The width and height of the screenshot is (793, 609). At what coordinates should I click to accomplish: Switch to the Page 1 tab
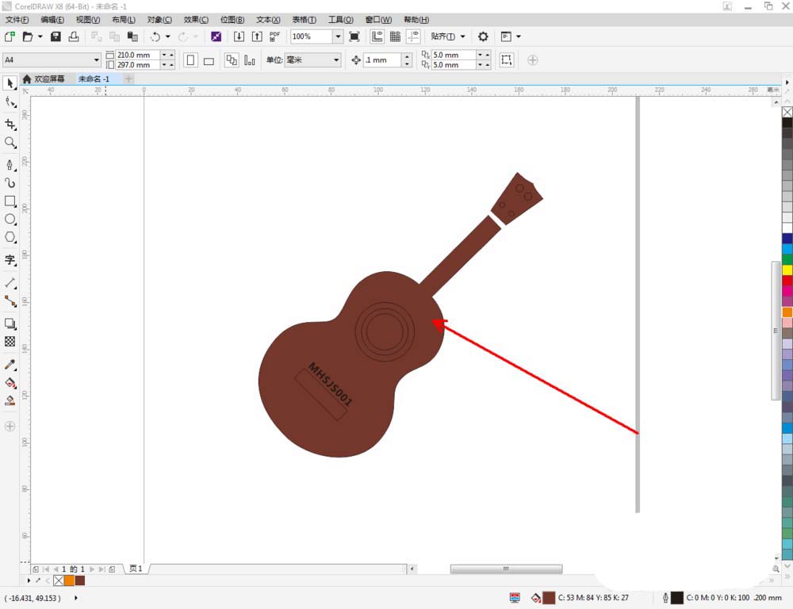point(136,569)
